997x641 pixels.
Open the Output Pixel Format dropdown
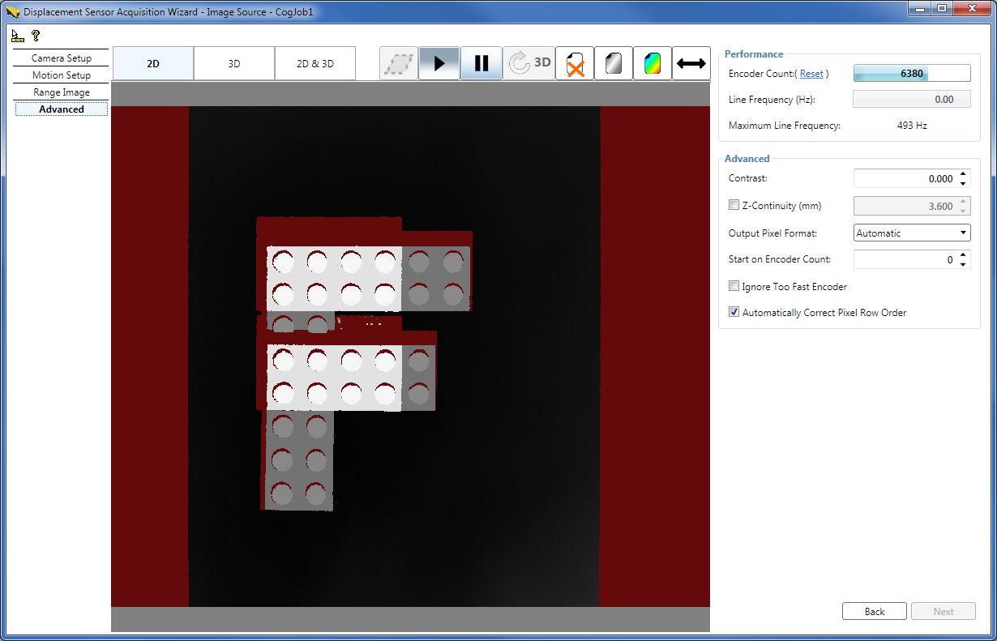962,233
